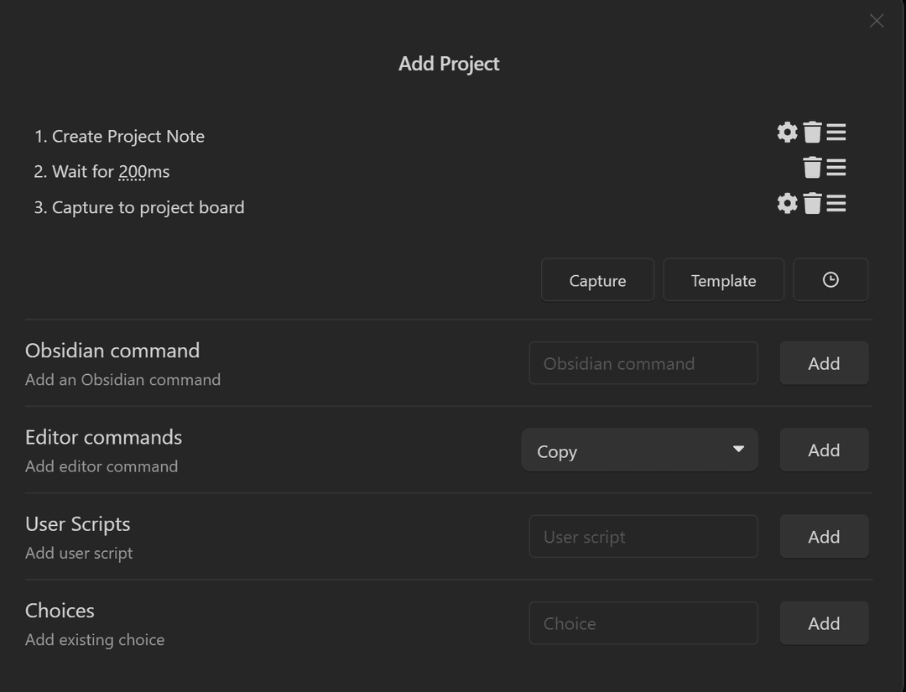Open settings for Create Project Note step
906x692 pixels.
pos(786,132)
